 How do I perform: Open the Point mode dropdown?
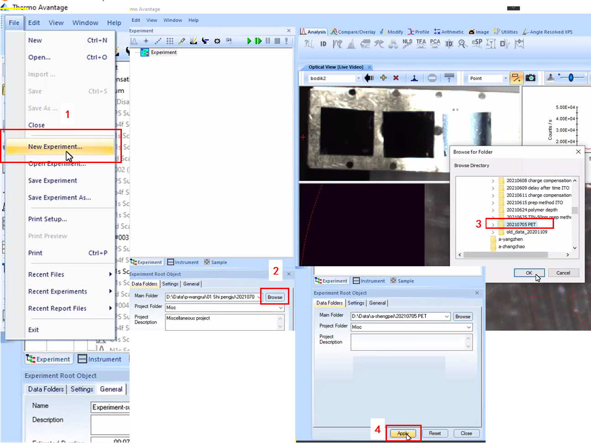[x=505, y=79]
